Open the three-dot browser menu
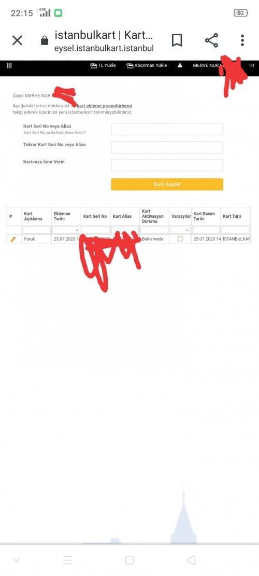259x576 pixels. pyautogui.click(x=242, y=40)
